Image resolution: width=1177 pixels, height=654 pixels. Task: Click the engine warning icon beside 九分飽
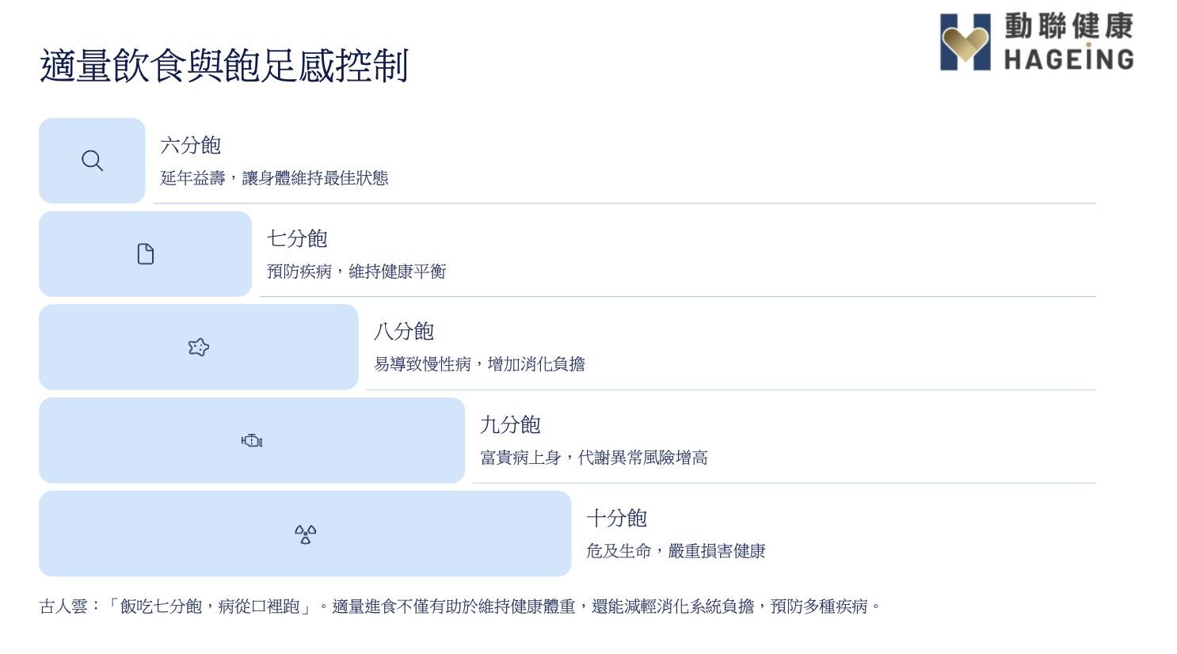252,441
